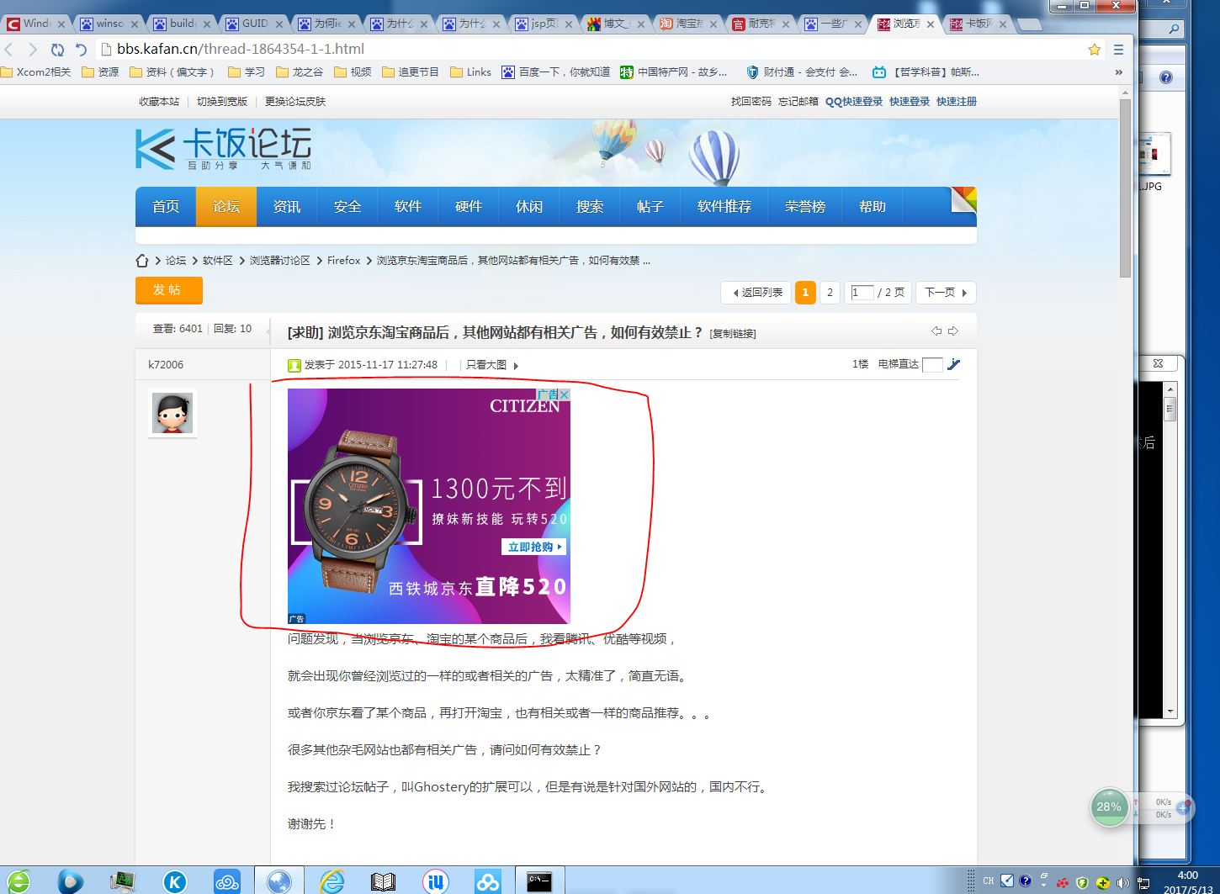
Task: Open the Xcom2相关 bookmark folder
Action: pyautogui.click(x=36, y=72)
